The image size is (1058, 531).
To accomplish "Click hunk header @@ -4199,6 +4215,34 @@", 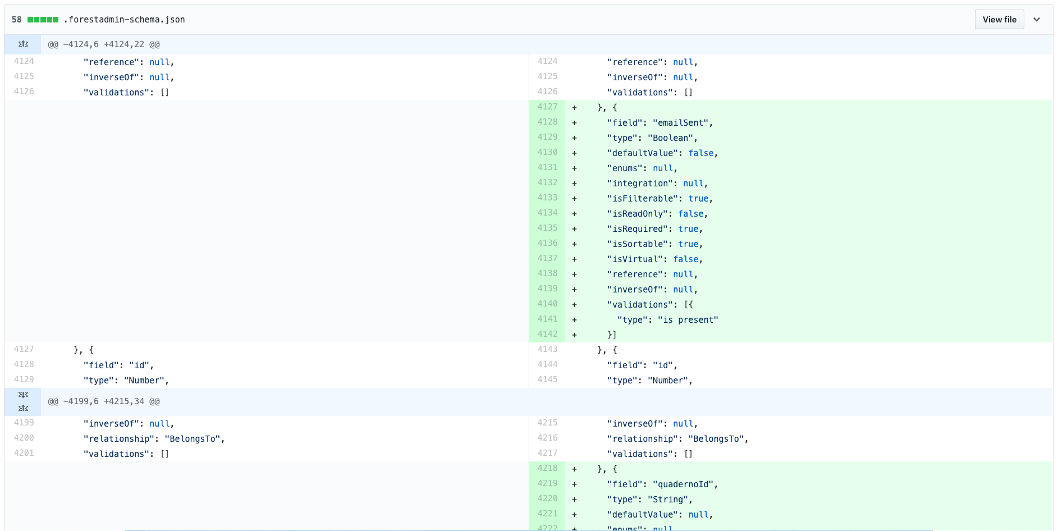I will tap(104, 401).
